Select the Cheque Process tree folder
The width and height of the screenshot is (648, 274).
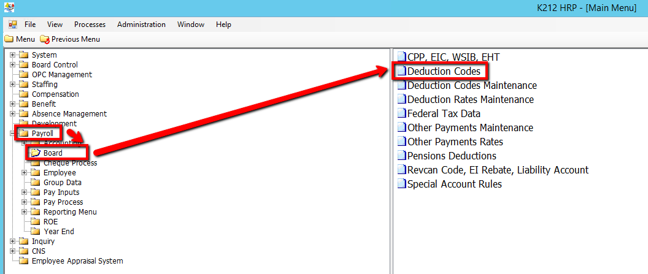coord(70,163)
